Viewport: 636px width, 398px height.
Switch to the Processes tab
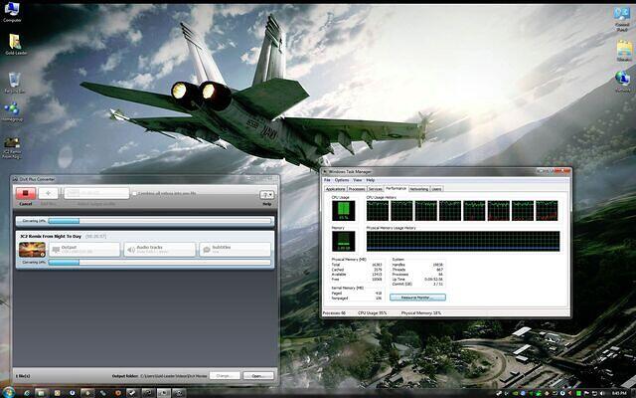[x=357, y=188]
